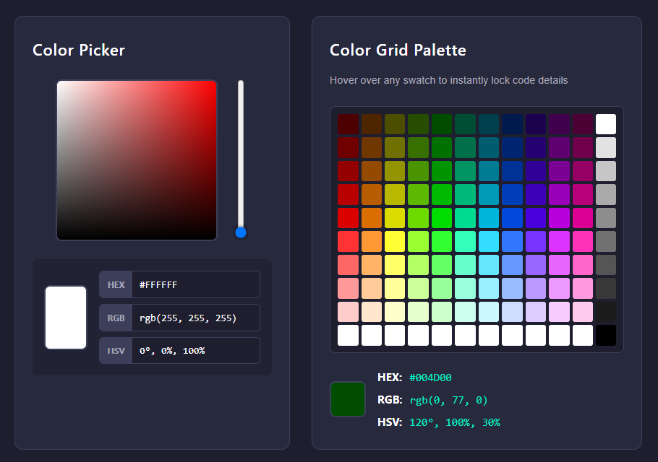
Task: Select the forest green swatch in the second row
Action: (442, 148)
